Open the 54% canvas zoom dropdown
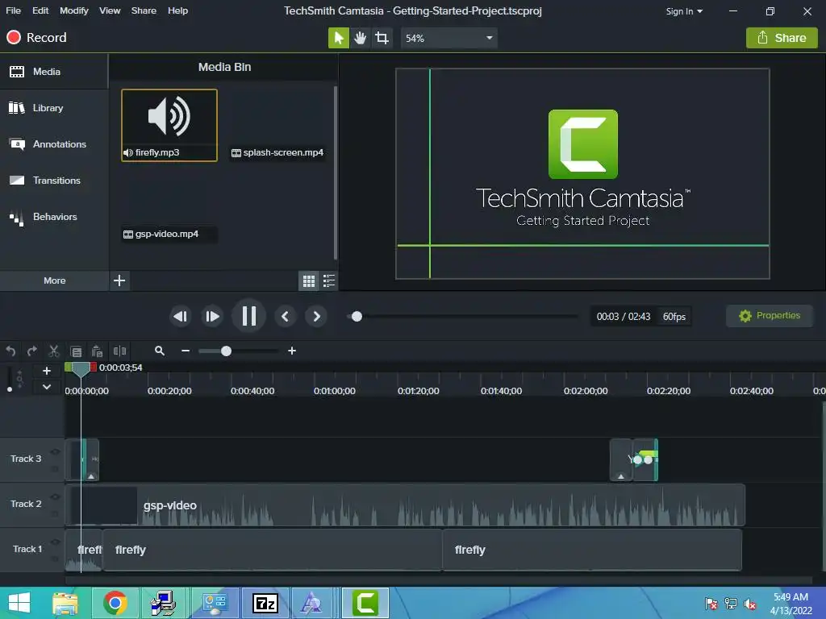 [x=448, y=38]
